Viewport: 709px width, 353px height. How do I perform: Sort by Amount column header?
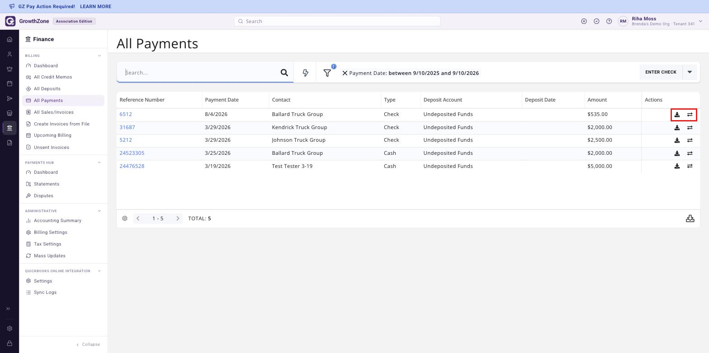597,100
